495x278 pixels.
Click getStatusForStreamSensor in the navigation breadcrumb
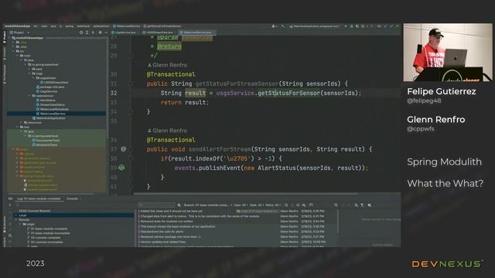click(x=162, y=26)
